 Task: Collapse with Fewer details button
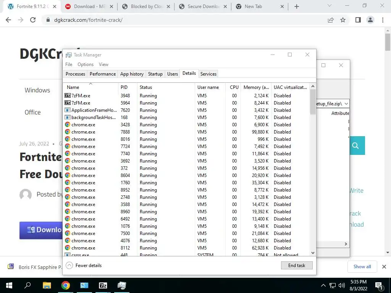tap(84, 266)
